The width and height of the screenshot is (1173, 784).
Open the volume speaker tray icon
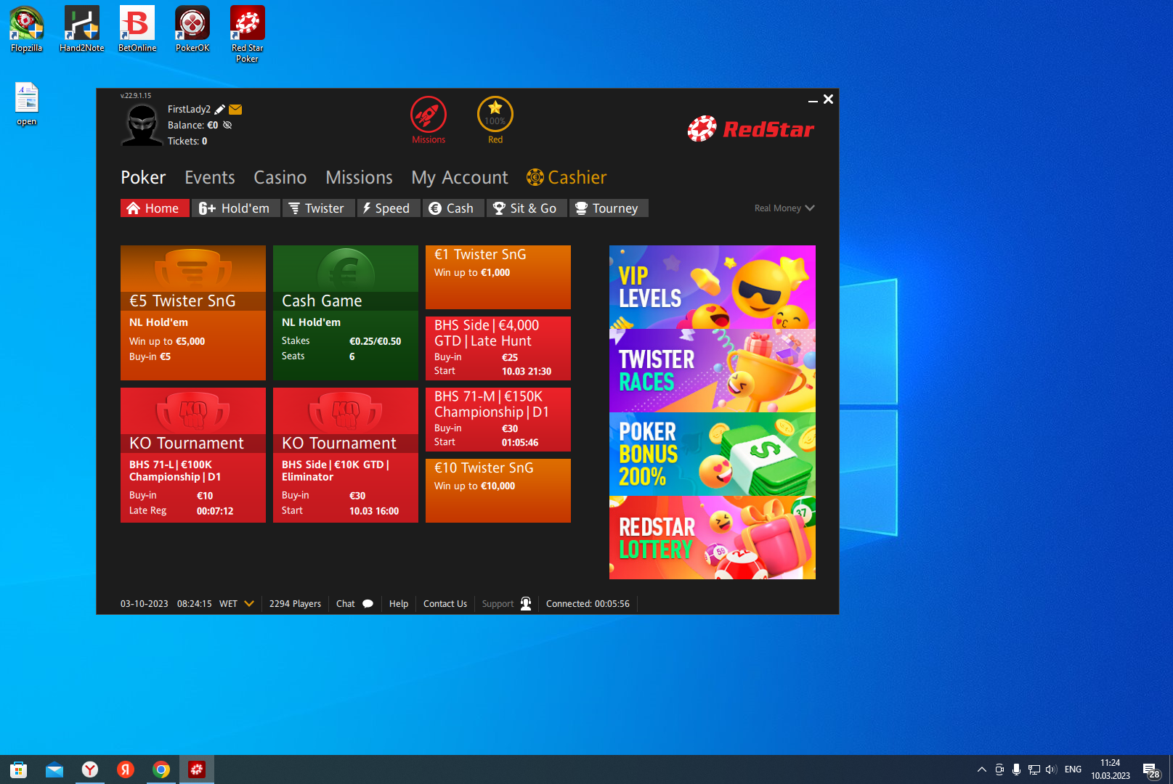(x=1051, y=769)
